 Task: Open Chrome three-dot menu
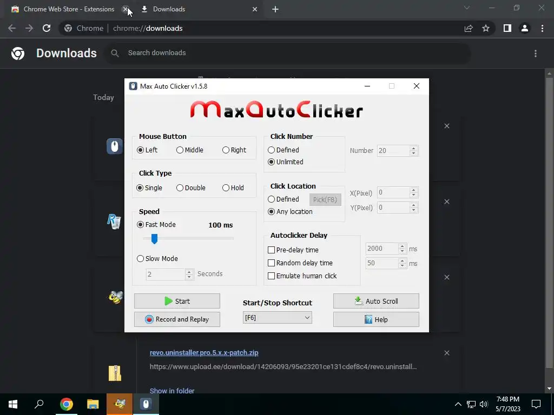tap(542, 28)
